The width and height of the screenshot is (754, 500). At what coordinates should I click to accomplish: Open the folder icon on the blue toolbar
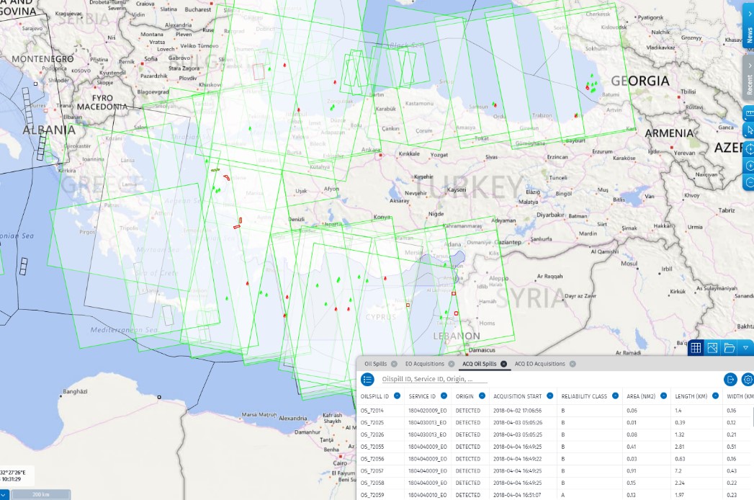click(x=729, y=348)
